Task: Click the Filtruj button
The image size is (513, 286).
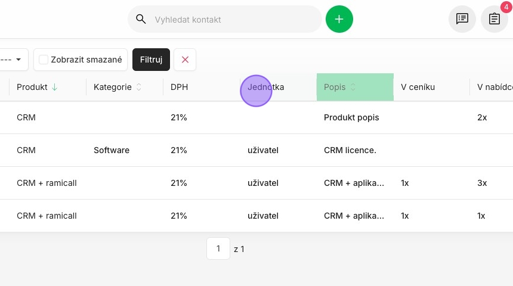Action: point(151,60)
